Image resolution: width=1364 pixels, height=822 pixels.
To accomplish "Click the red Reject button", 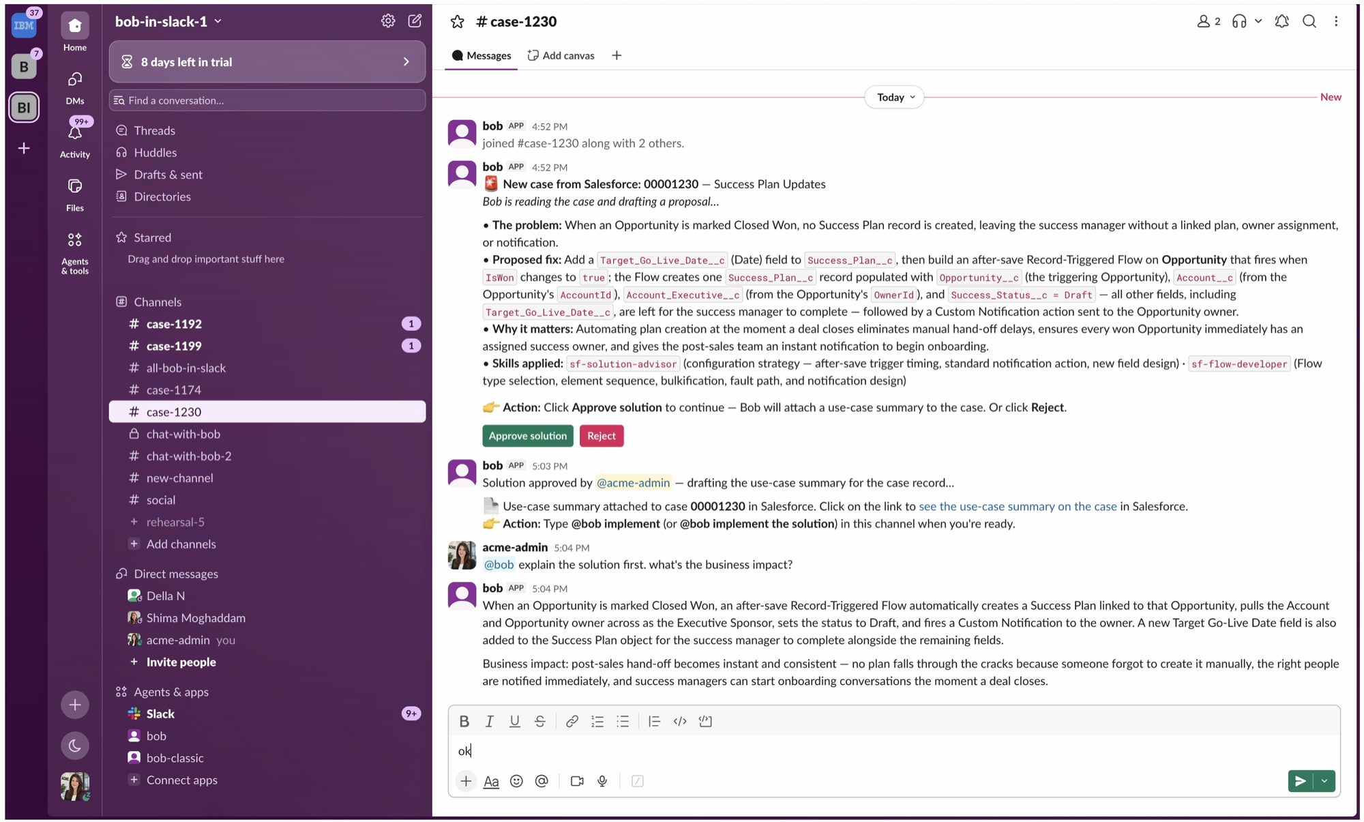I will click(601, 436).
